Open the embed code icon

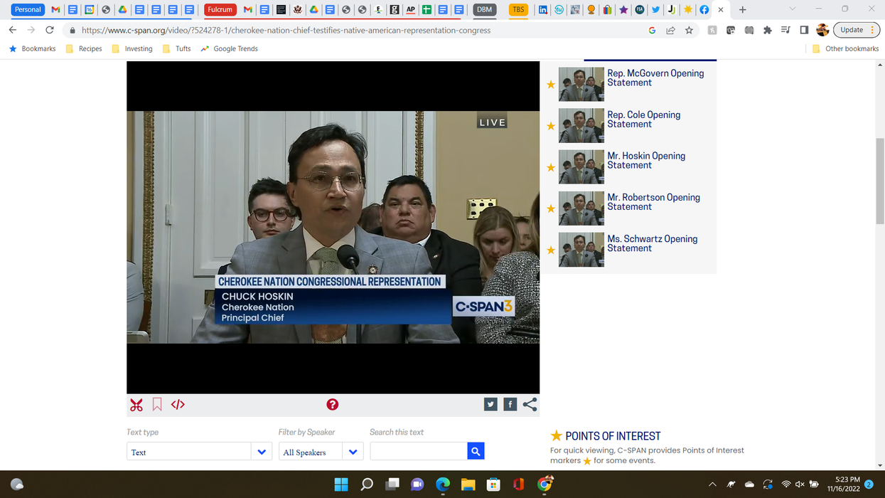click(178, 404)
